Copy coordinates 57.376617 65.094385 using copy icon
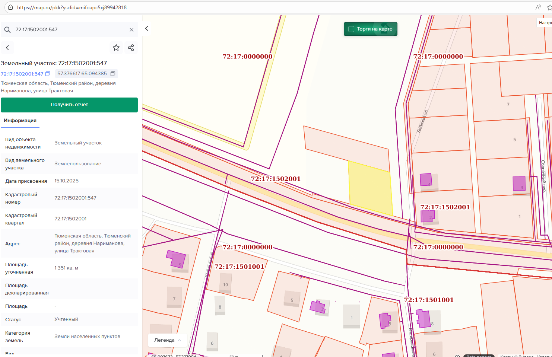The height and width of the screenshot is (357, 552). pyautogui.click(x=113, y=74)
